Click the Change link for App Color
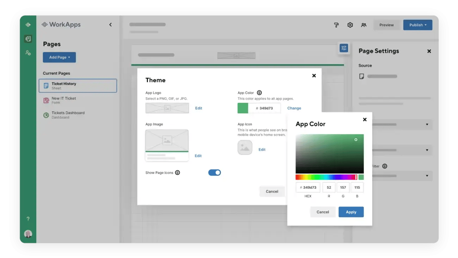458x258 pixels. tap(294, 108)
